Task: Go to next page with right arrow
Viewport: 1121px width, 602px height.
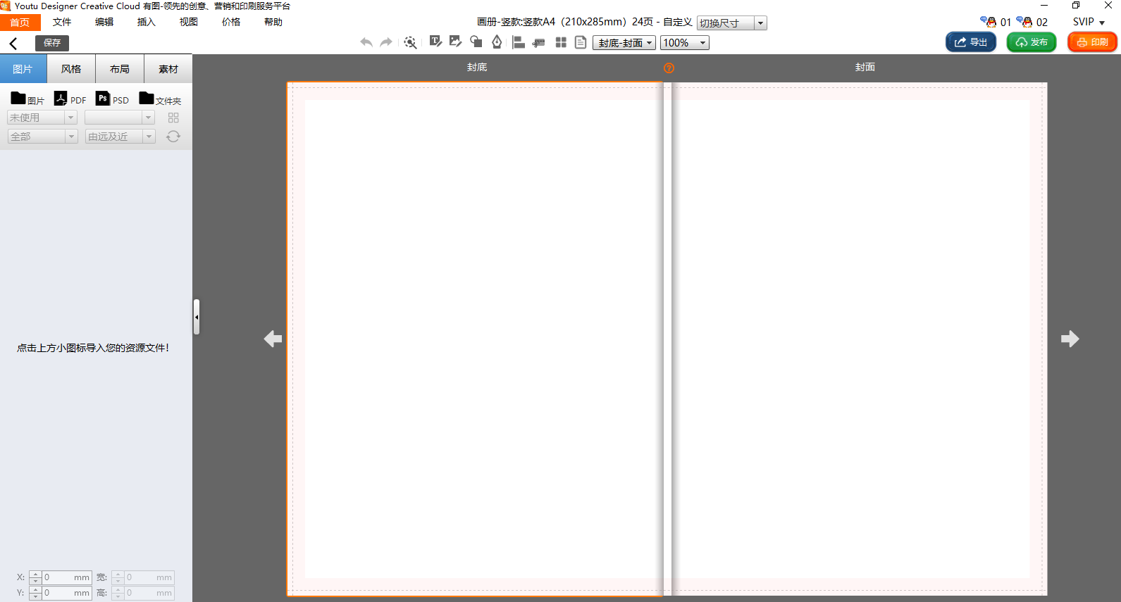Action: click(1070, 339)
